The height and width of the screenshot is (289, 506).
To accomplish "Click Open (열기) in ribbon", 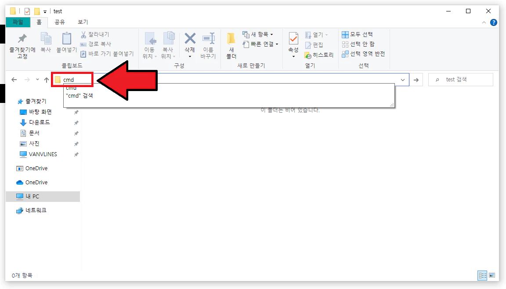I will [x=317, y=35].
